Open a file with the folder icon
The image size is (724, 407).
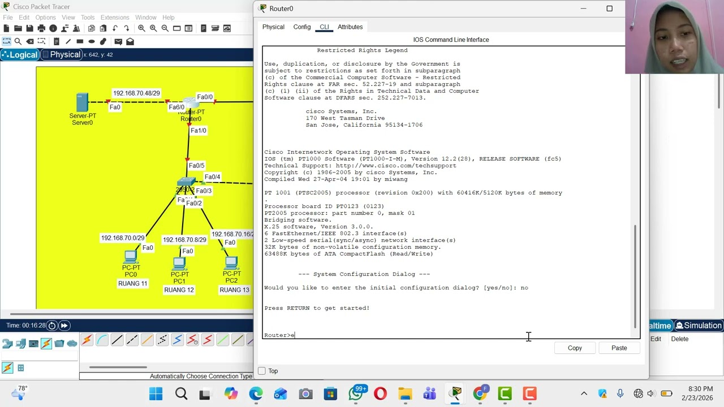[18, 28]
